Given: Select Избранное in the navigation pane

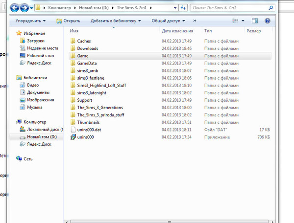Looking at the screenshot, I should (34, 33).
